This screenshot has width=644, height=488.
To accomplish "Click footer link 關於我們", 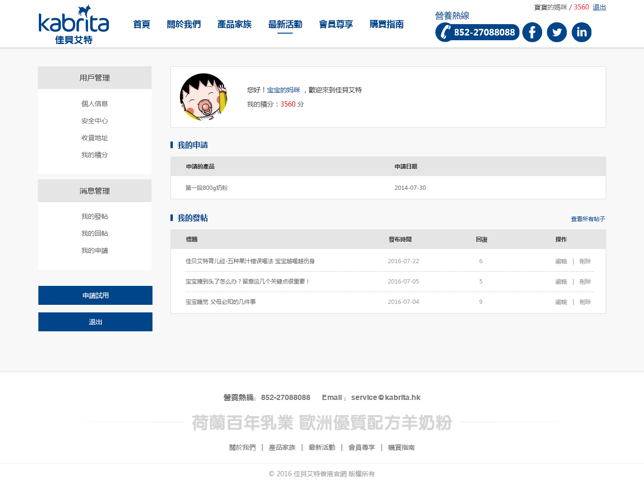I will 242,447.
